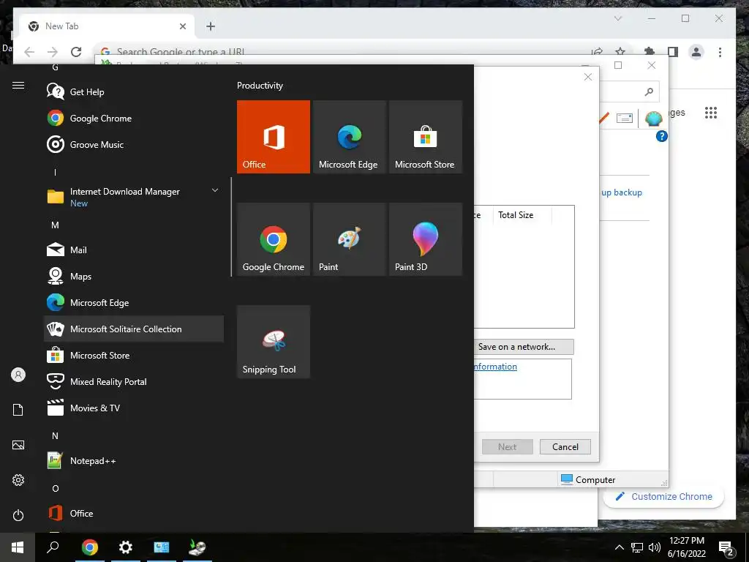Launch Mixed Reality Portal
749x562 pixels.
[134, 381]
